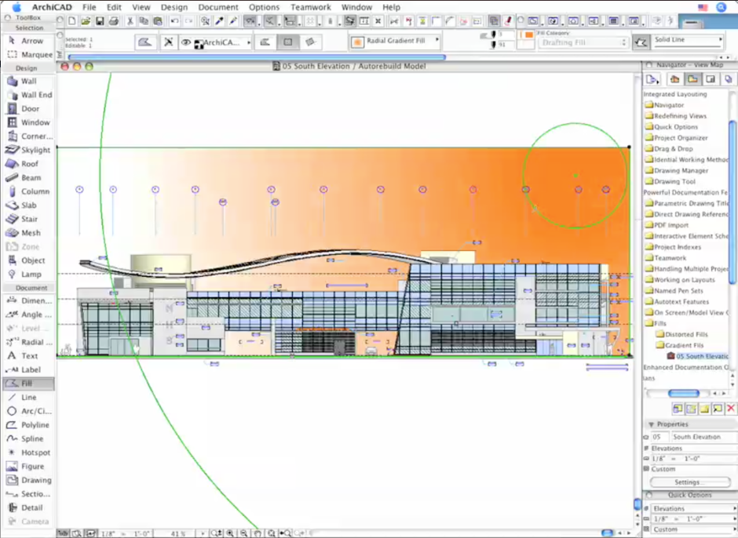This screenshot has width=738, height=538.
Task: Pick the Polyline tool
Action: coord(35,425)
